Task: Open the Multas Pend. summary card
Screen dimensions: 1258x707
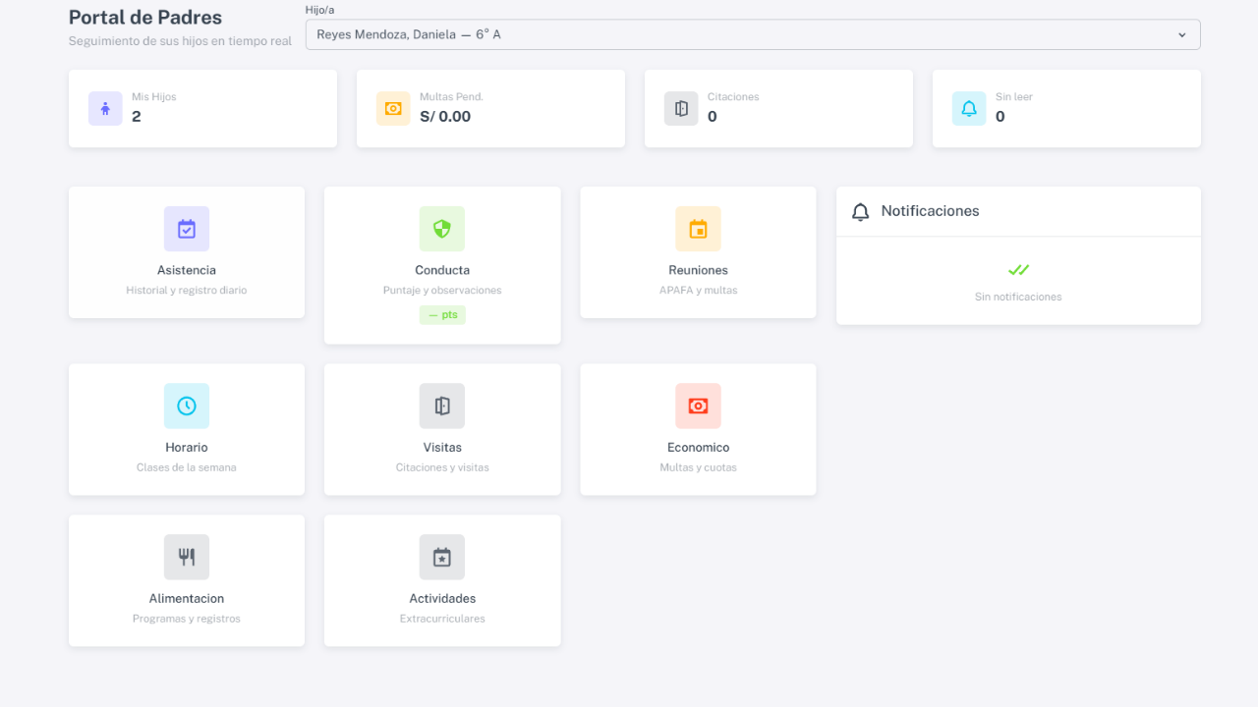Action: 490,108
